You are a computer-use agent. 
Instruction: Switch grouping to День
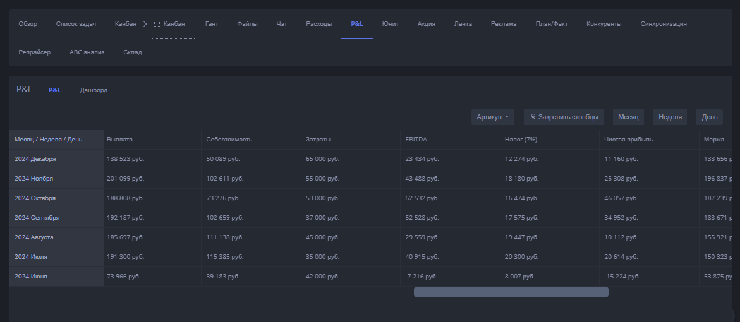pyautogui.click(x=709, y=117)
